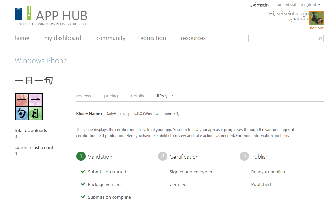The height and width of the screenshot is (215, 336).
Task: Click the 'Signed and encrypted' text
Action: (192, 172)
